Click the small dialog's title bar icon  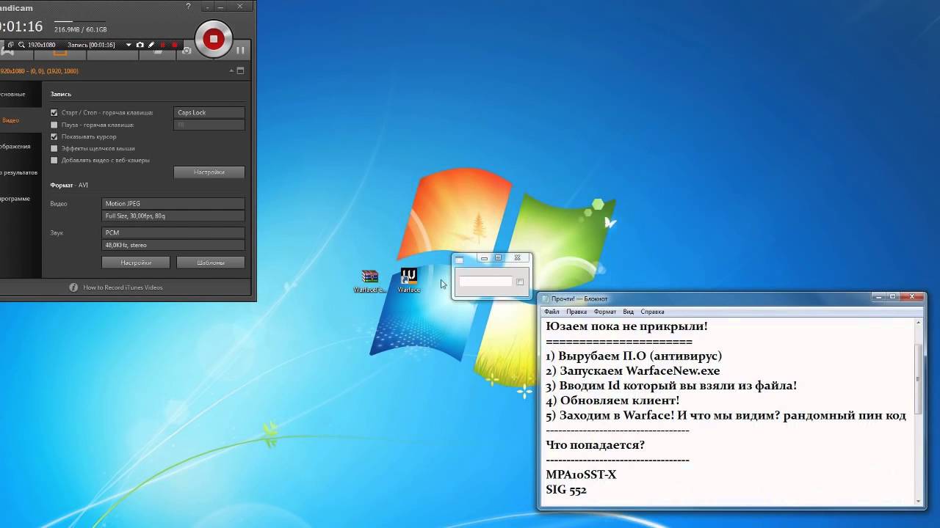460,260
